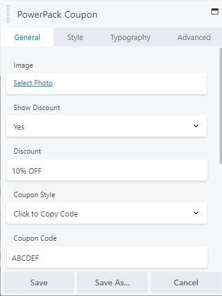Click the Coupon Code field with ABCDEF

pyautogui.click(x=107, y=257)
